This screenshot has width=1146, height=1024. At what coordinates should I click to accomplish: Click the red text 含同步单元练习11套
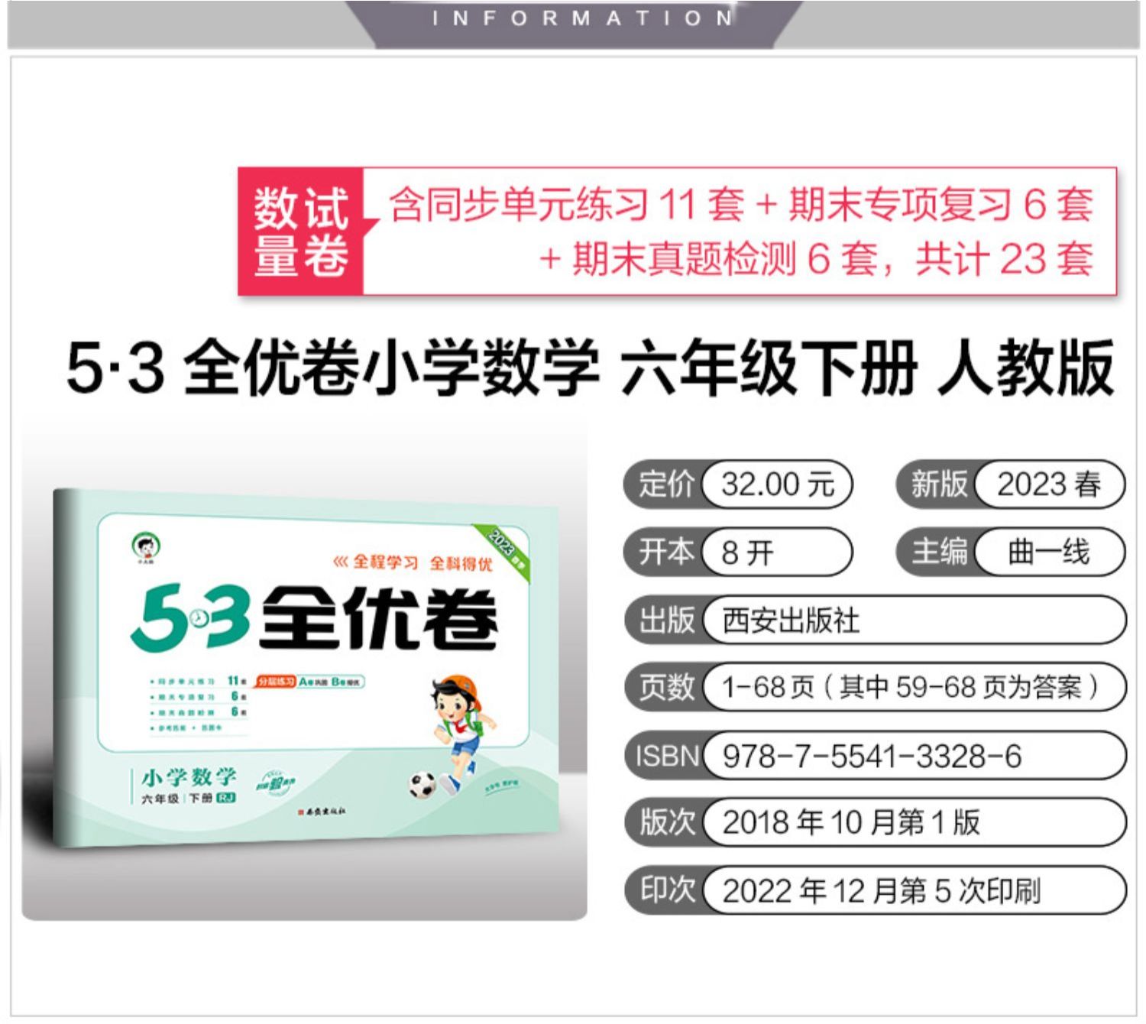coord(567,205)
